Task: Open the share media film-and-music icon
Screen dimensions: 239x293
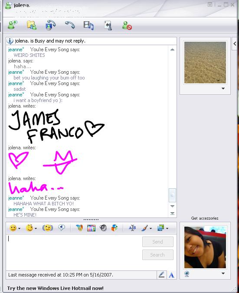Action: [88, 26]
